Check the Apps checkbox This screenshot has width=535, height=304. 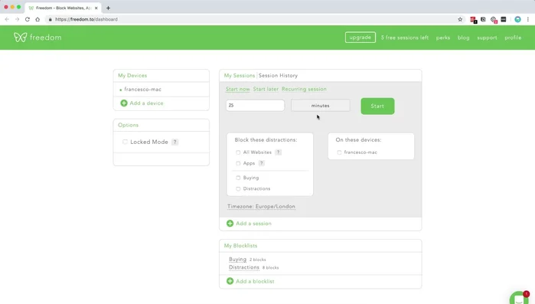[x=238, y=163]
